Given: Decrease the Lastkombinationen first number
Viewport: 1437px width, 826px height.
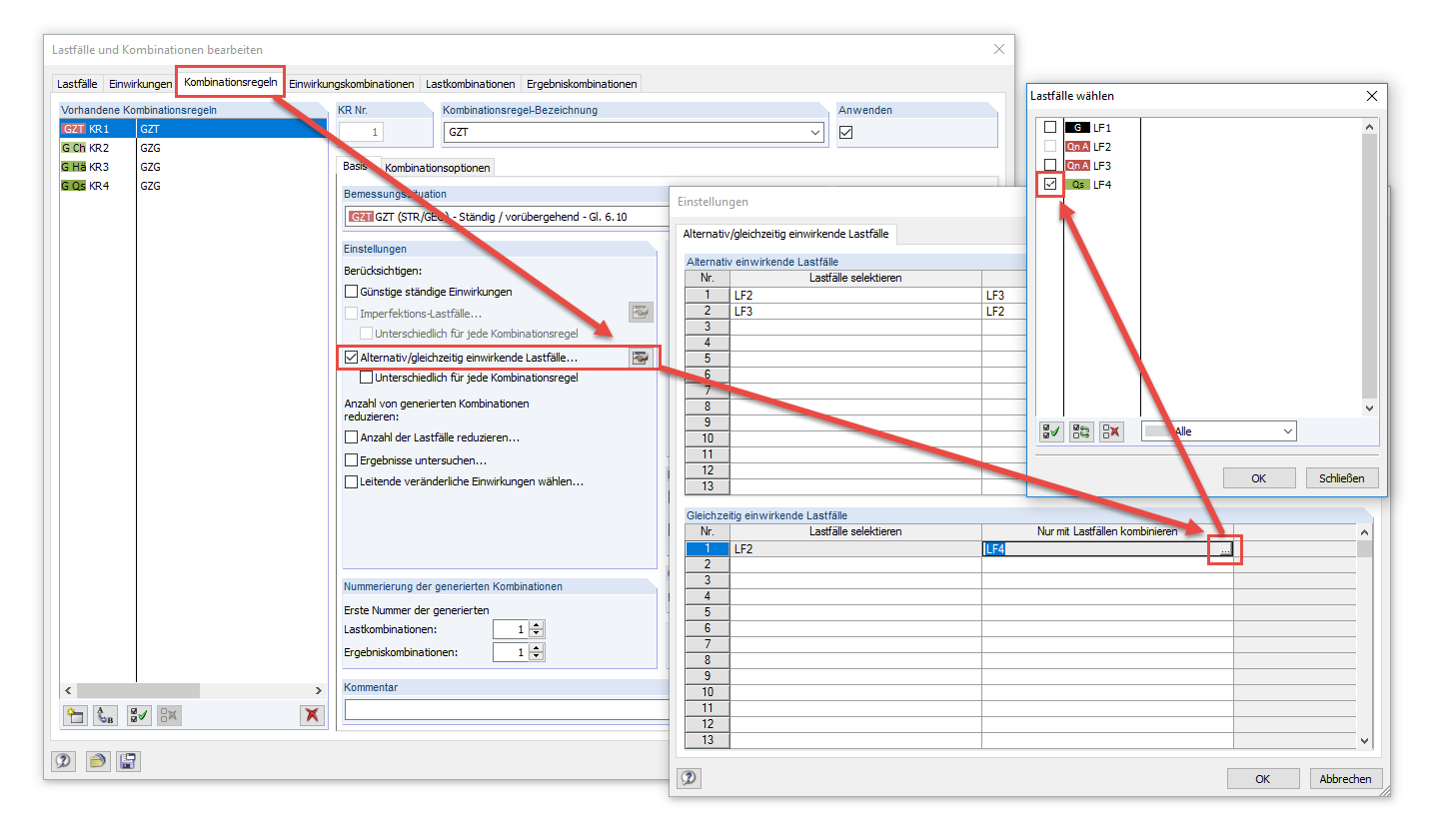Looking at the screenshot, I should tap(538, 634).
